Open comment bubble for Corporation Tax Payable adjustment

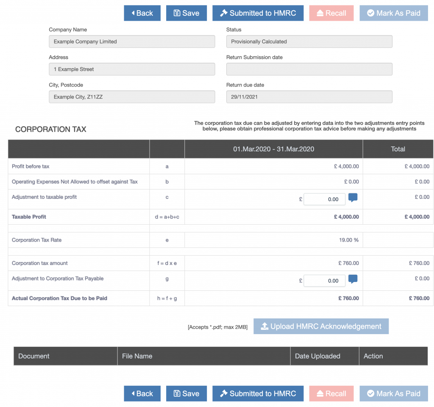353,279
